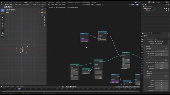
Task: Select the Select Box tool in viewport toolbar
Action: click(x=2, y=10)
